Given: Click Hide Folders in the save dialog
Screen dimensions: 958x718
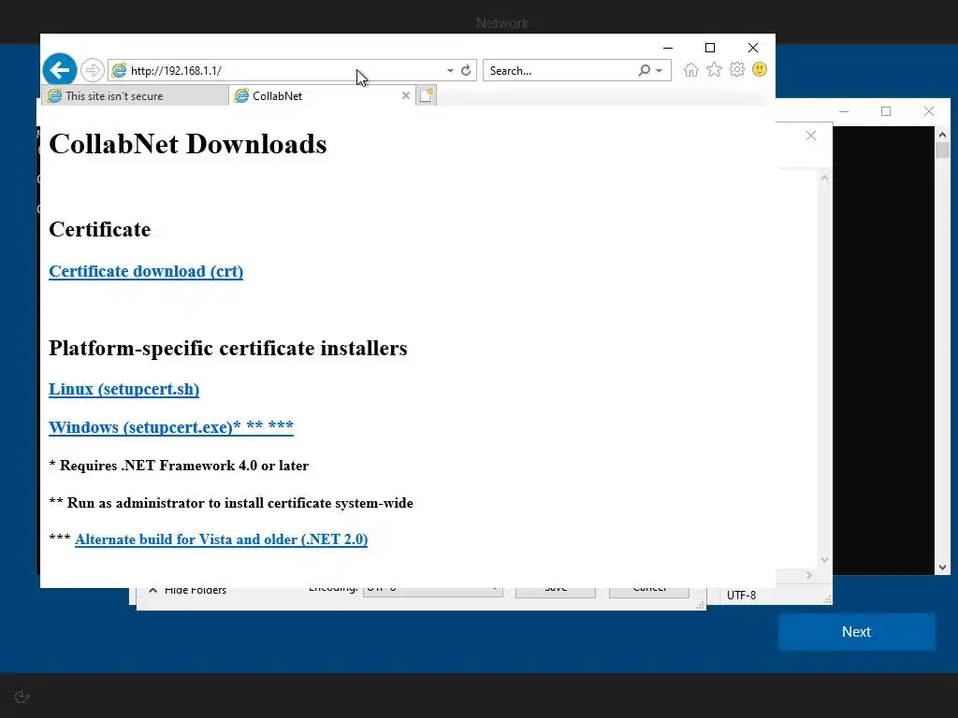Looking at the screenshot, I should tap(188, 591).
